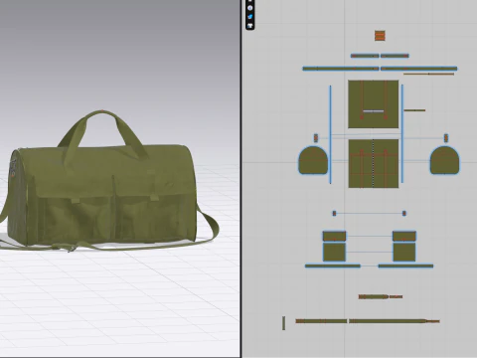
Task: Select the upper large square body pattern
Action: pyautogui.click(x=374, y=104)
